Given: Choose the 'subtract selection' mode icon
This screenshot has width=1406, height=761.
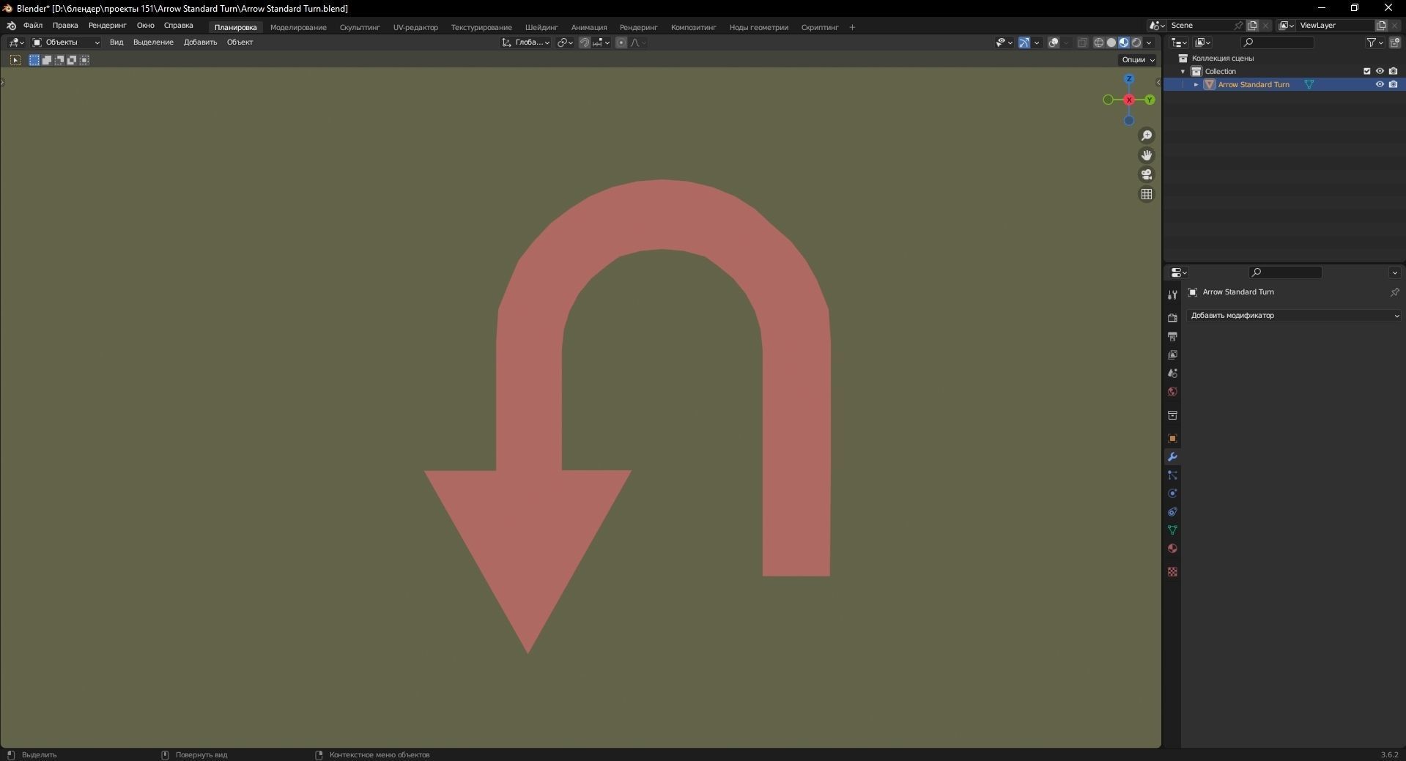Looking at the screenshot, I should pyautogui.click(x=59, y=60).
